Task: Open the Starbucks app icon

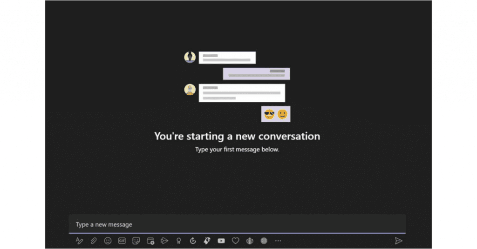Action: click(x=250, y=241)
